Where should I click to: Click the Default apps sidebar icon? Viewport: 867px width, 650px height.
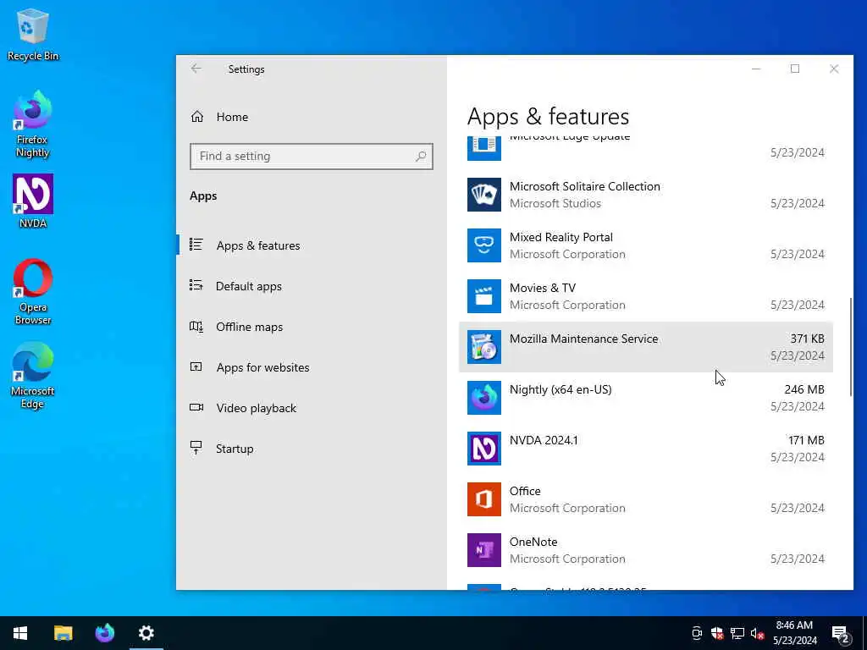tap(196, 285)
